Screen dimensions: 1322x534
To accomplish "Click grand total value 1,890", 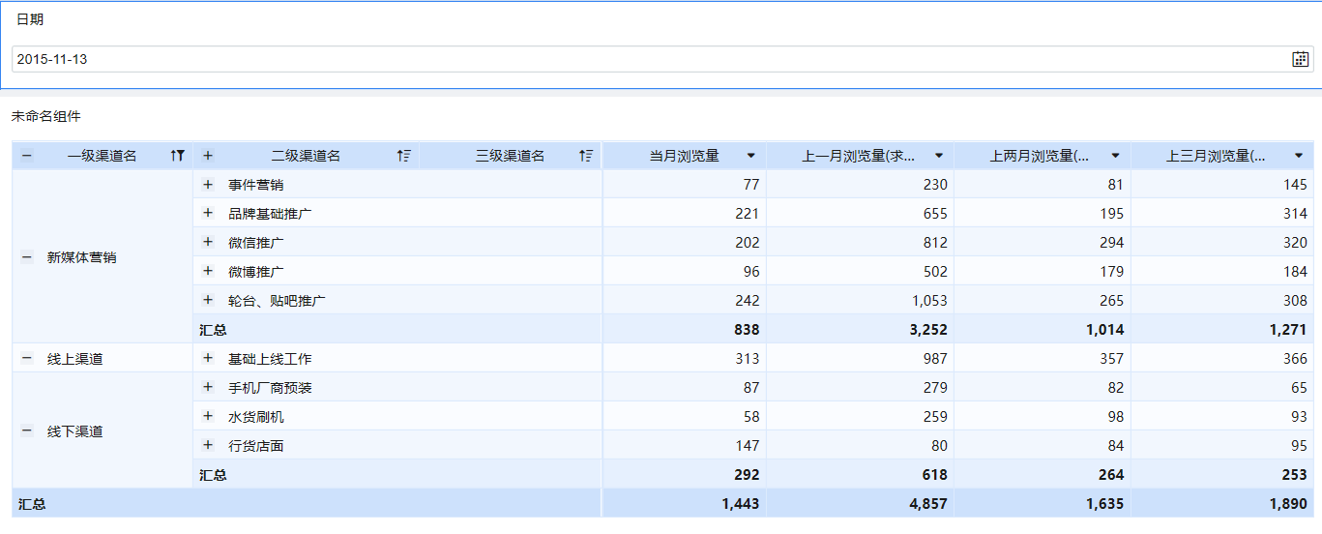I will [1289, 504].
